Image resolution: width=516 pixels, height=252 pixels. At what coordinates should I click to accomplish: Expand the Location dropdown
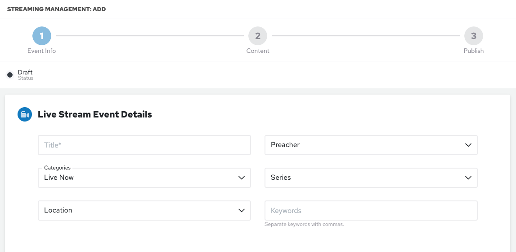click(137, 210)
